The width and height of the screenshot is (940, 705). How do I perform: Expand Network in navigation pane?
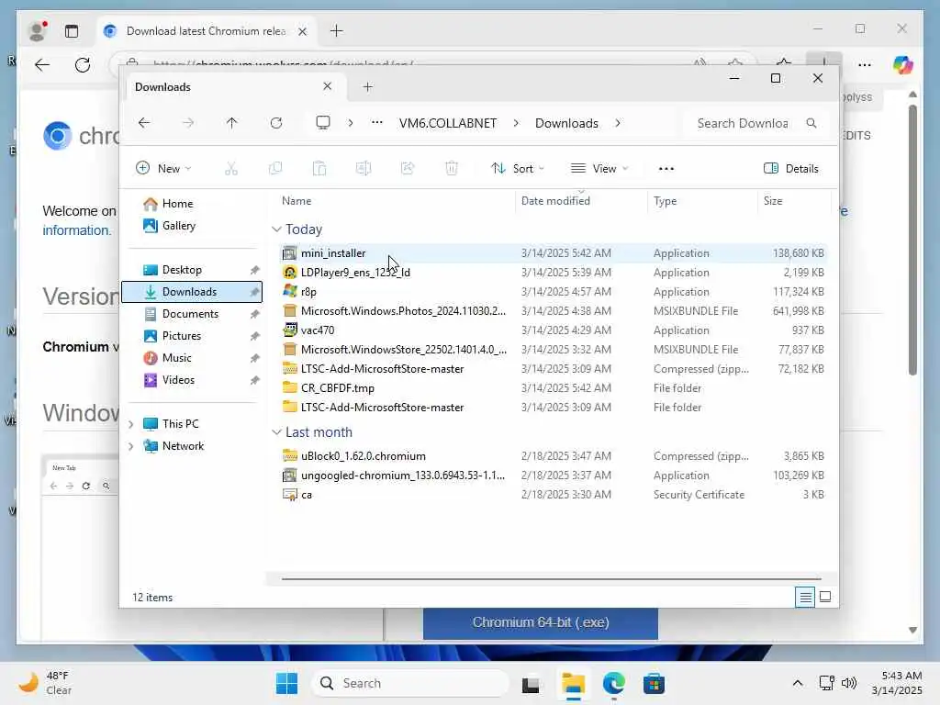click(x=130, y=446)
